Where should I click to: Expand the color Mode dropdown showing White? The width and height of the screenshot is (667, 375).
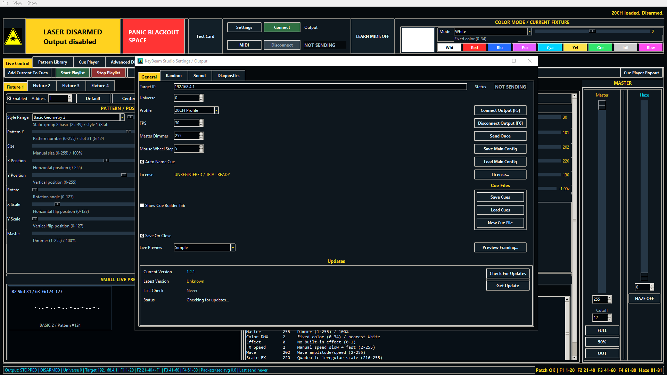(529, 32)
